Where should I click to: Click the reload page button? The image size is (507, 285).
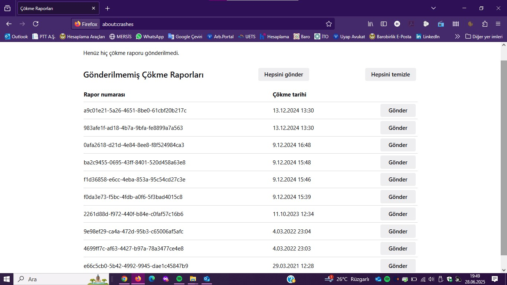click(36, 24)
